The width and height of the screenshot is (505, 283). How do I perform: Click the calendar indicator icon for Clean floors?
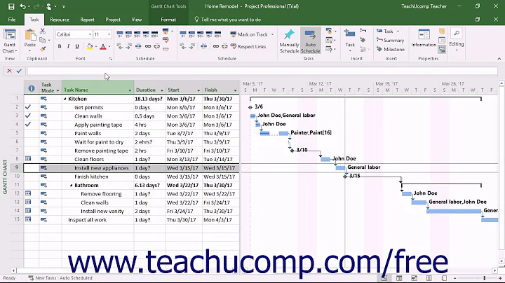(28, 158)
